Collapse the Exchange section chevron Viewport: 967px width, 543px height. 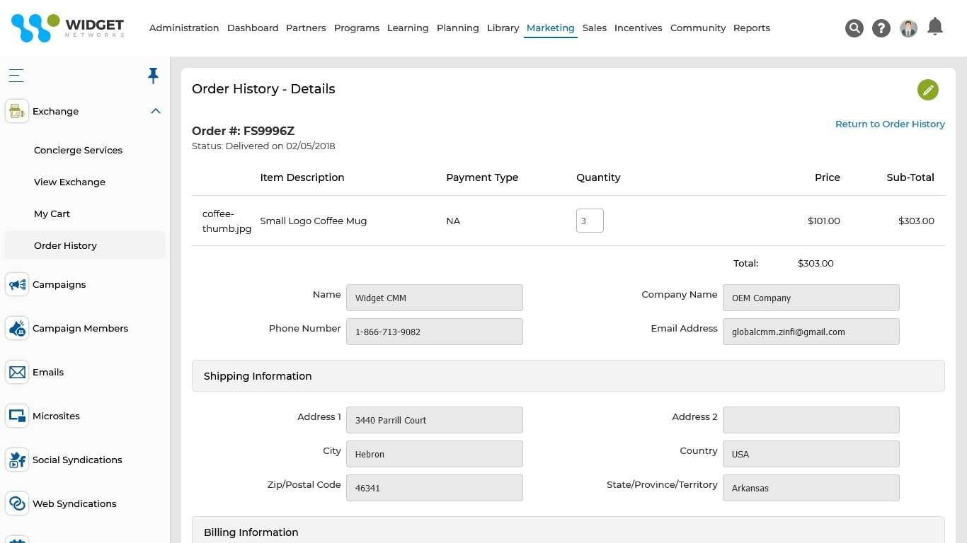(x=155, y=111)
